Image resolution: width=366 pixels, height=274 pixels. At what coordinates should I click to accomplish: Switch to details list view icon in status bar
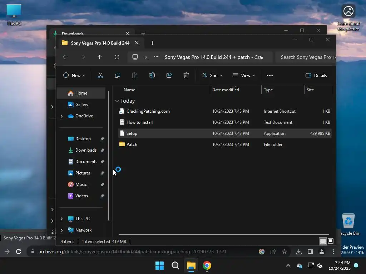(323, 242)
